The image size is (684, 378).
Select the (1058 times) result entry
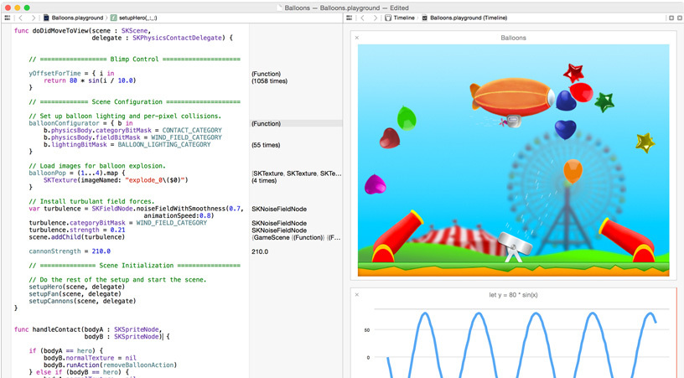[x=269, y=81]
